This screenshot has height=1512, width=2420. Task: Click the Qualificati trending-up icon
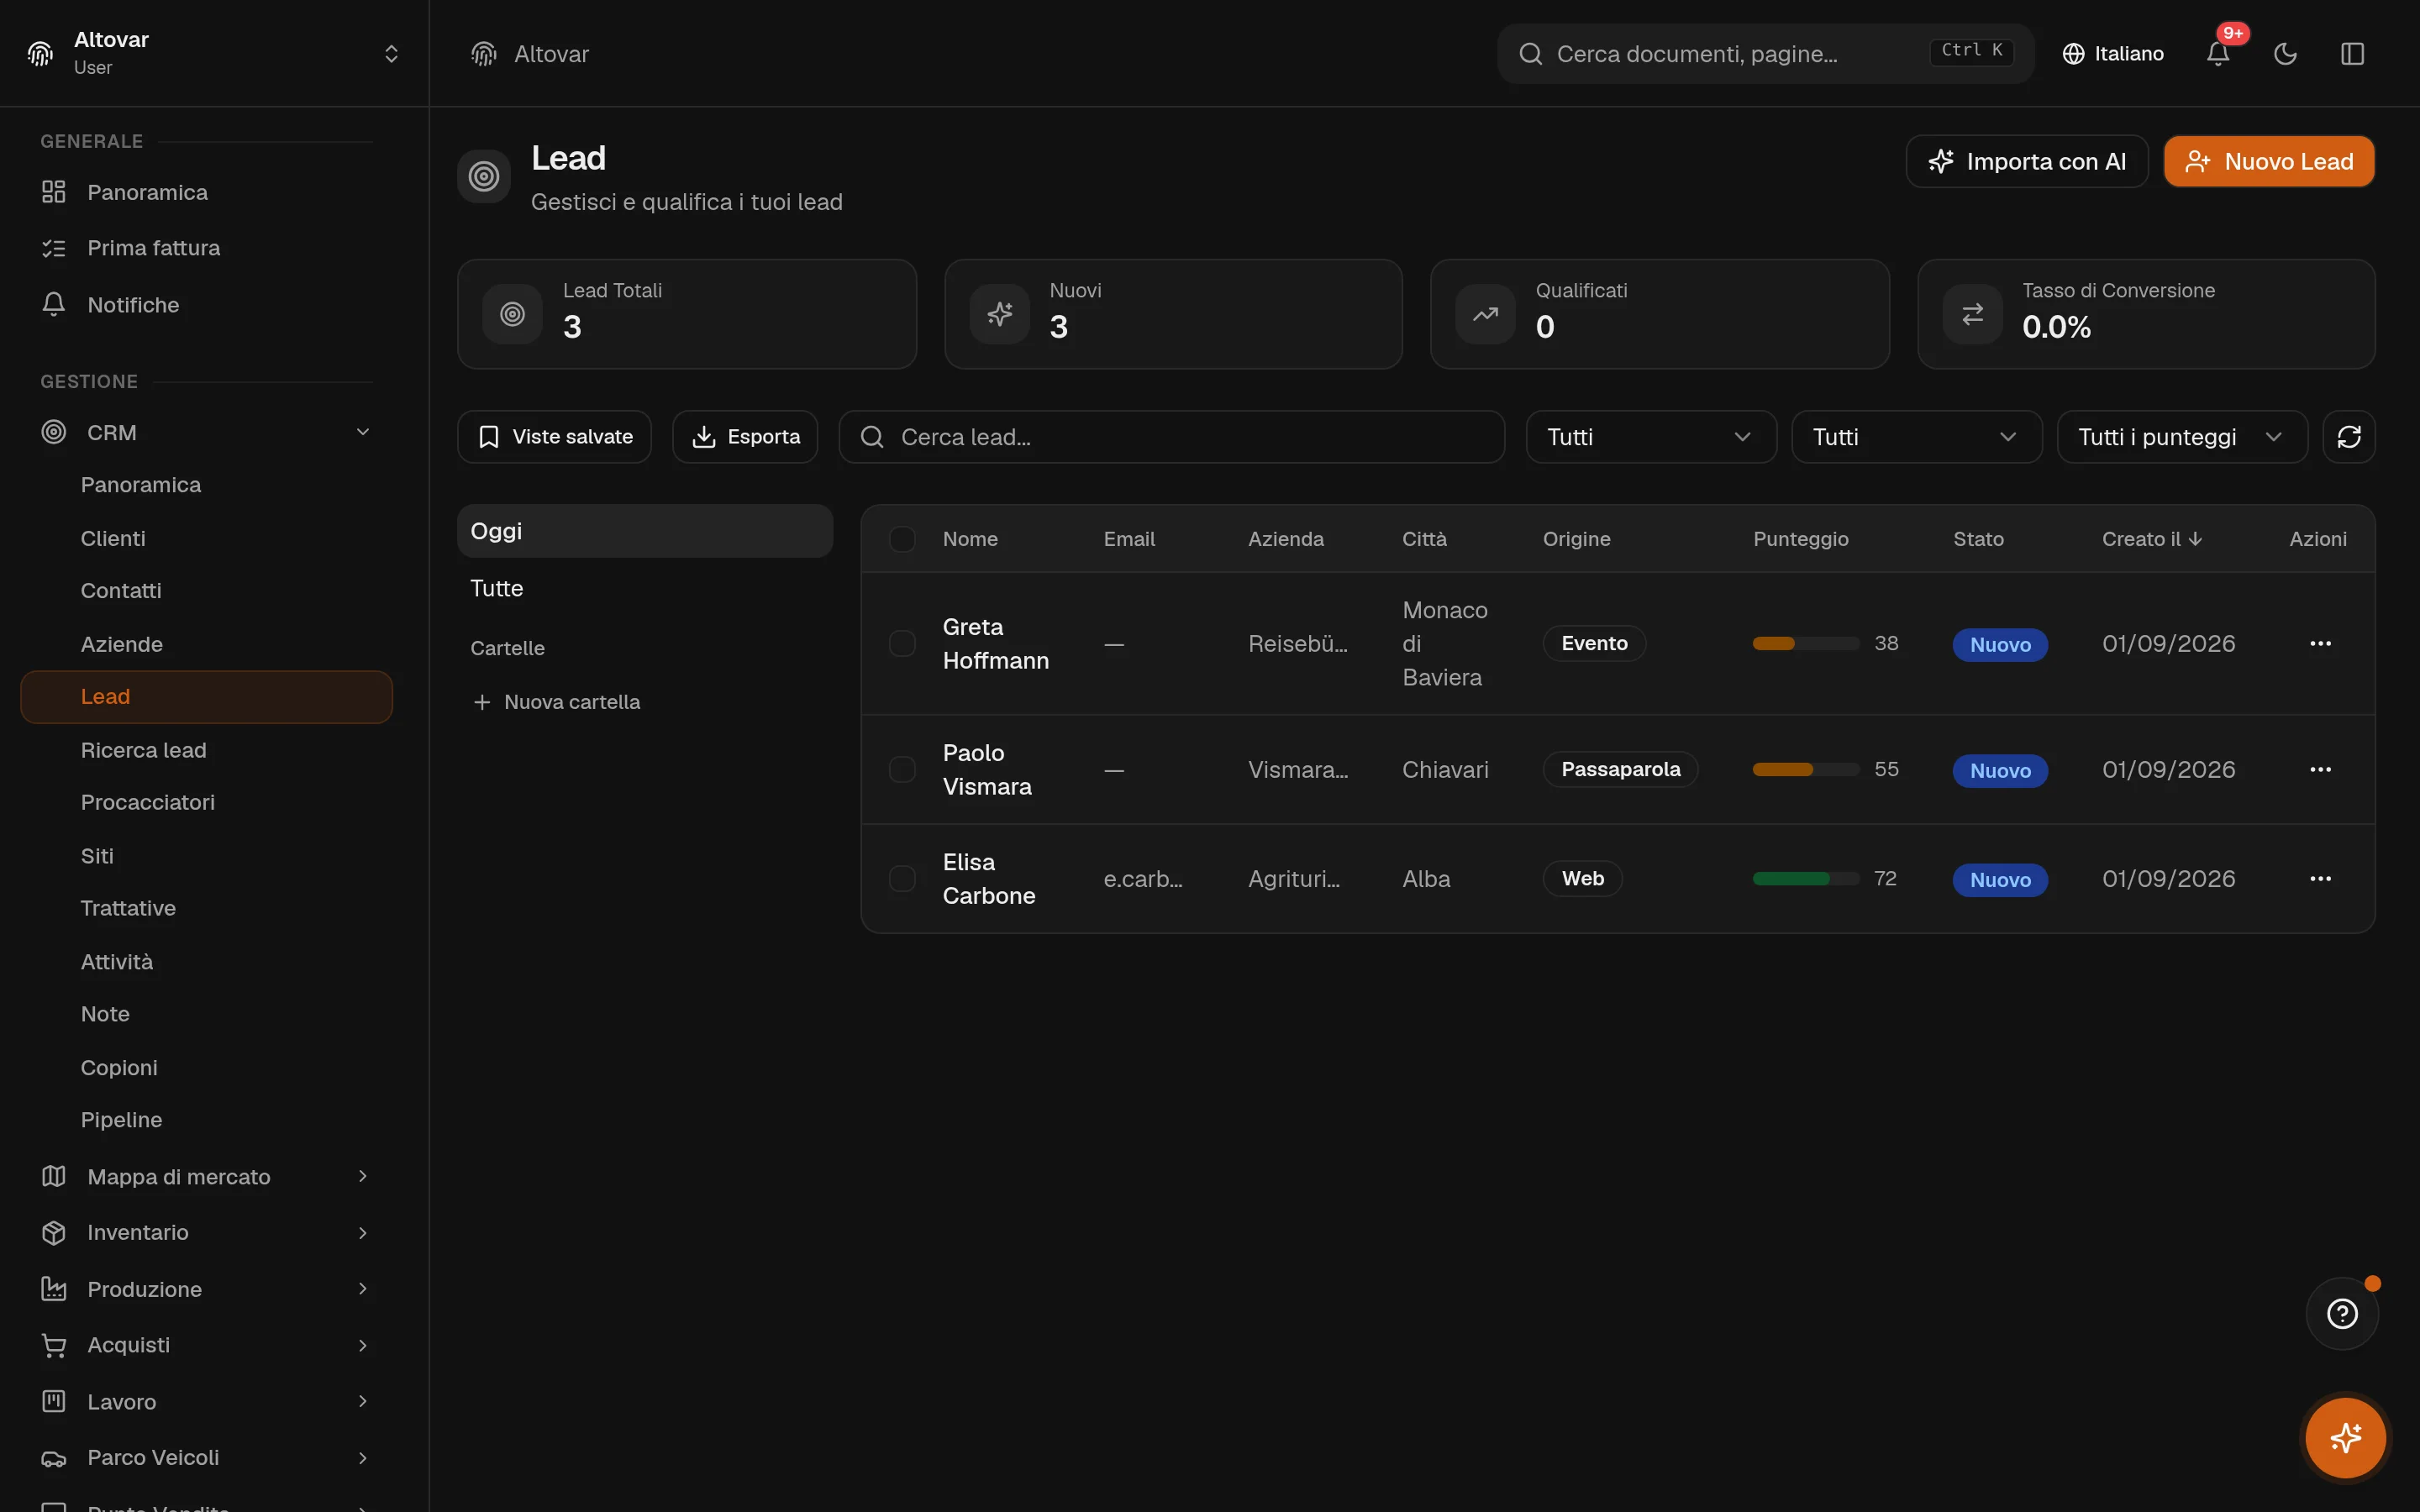(x=1485, y=314)
